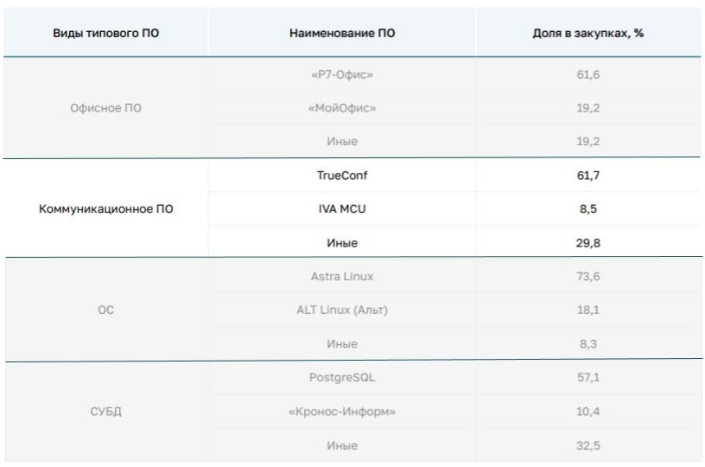Select the «Коммуникационное ПО» category cell

point(105,209)
